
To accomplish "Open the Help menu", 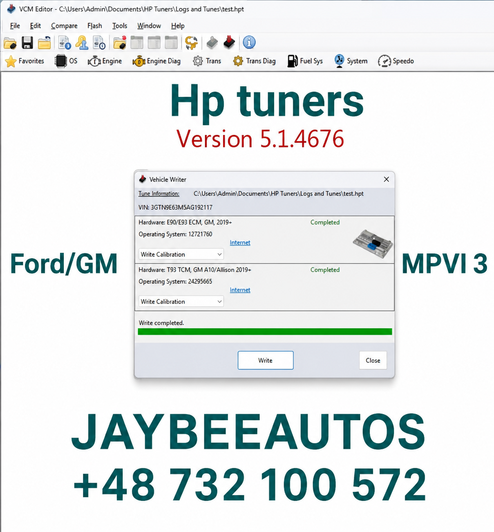I will pyautogui.click(x=178, y=26).
